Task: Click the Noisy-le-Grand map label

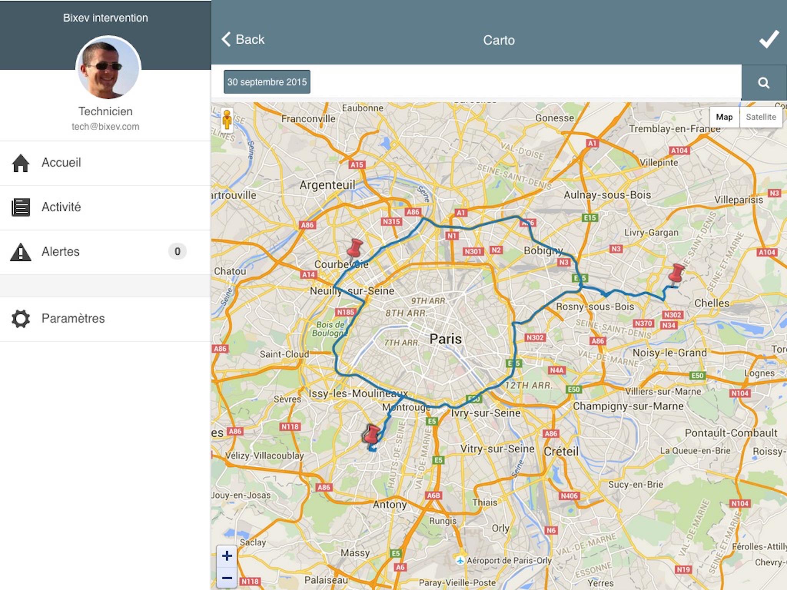Action: pyautogui.click(x=670, y=353)
